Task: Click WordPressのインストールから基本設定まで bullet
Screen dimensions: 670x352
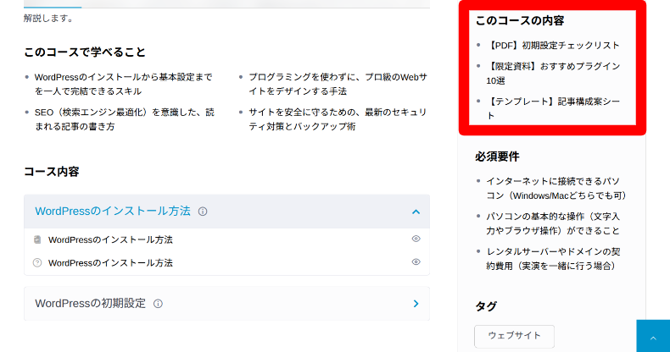Action: (124, 85)
